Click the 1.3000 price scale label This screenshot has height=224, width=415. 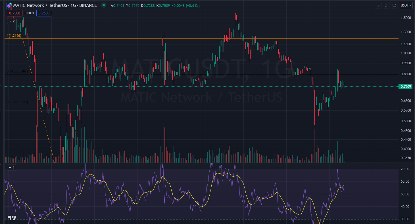pos(405,32)
